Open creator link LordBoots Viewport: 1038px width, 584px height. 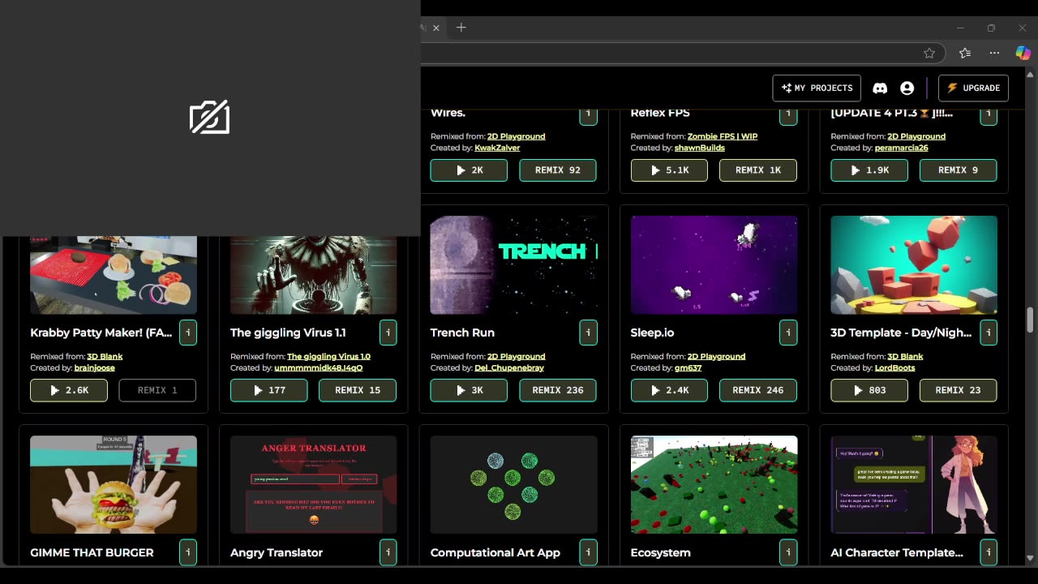coord(895,367)
